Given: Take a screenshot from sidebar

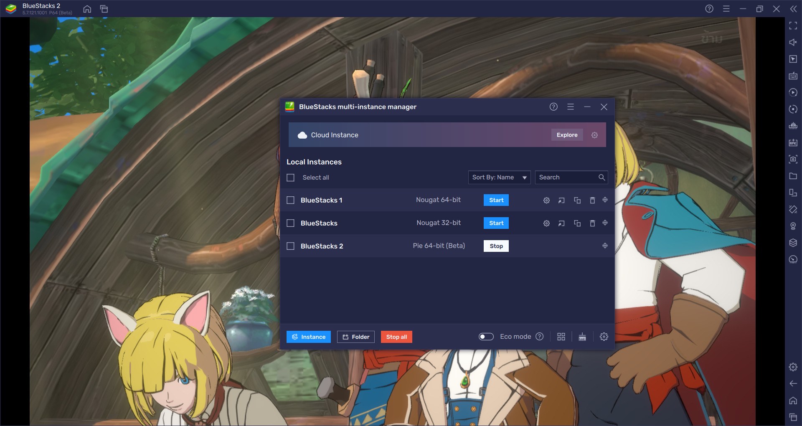Looking at the screenshot, I should point(793,159).
